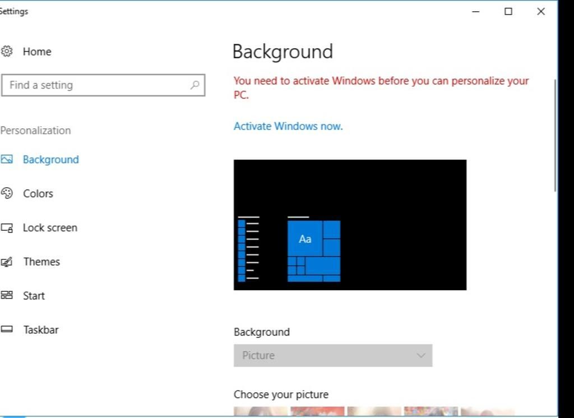
Task: Click the Aa tile in desktop preview
Action: click(x=305, y=239)
